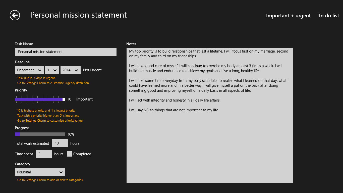
Task: Click the customize urgency definition hint
Action: pos(53,83)
